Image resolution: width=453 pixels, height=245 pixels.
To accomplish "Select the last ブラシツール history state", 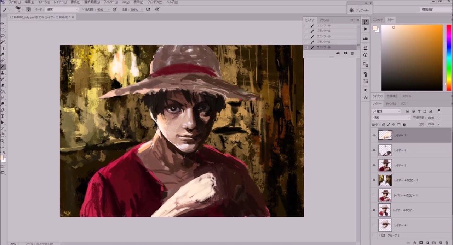I will point(330,47).
